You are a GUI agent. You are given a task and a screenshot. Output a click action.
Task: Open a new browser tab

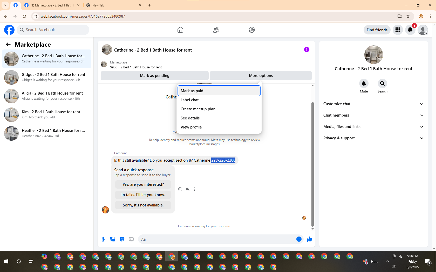click(x=149, y=5)
